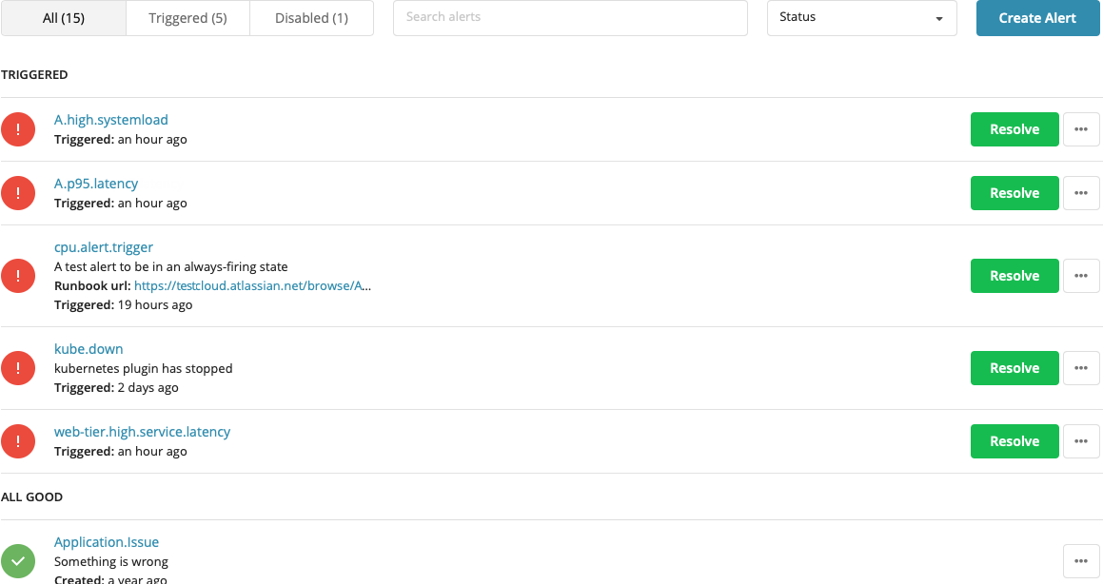
Task: Open the cpu.alert.trigger alert link
Action: click(104, 247)
